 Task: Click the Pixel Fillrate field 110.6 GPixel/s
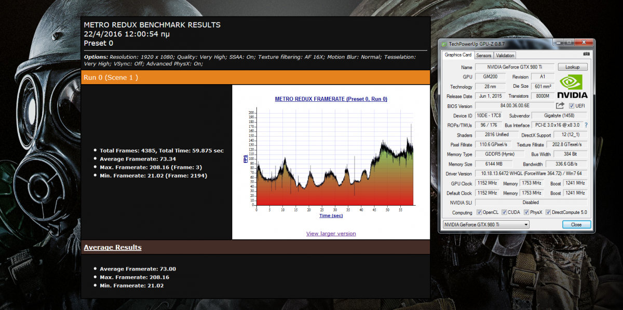click(494, 145)
